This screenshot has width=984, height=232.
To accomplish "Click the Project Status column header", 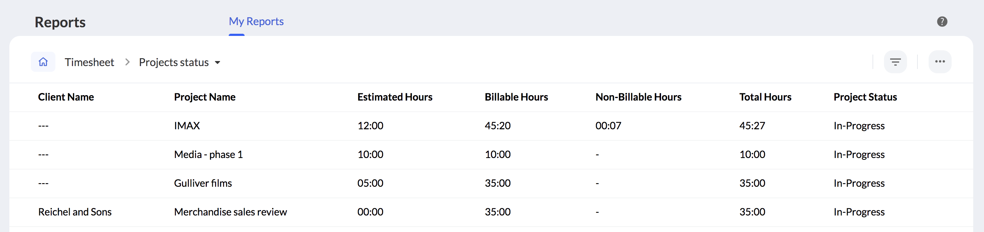I will pyautogui.click(x=865, y=97).
